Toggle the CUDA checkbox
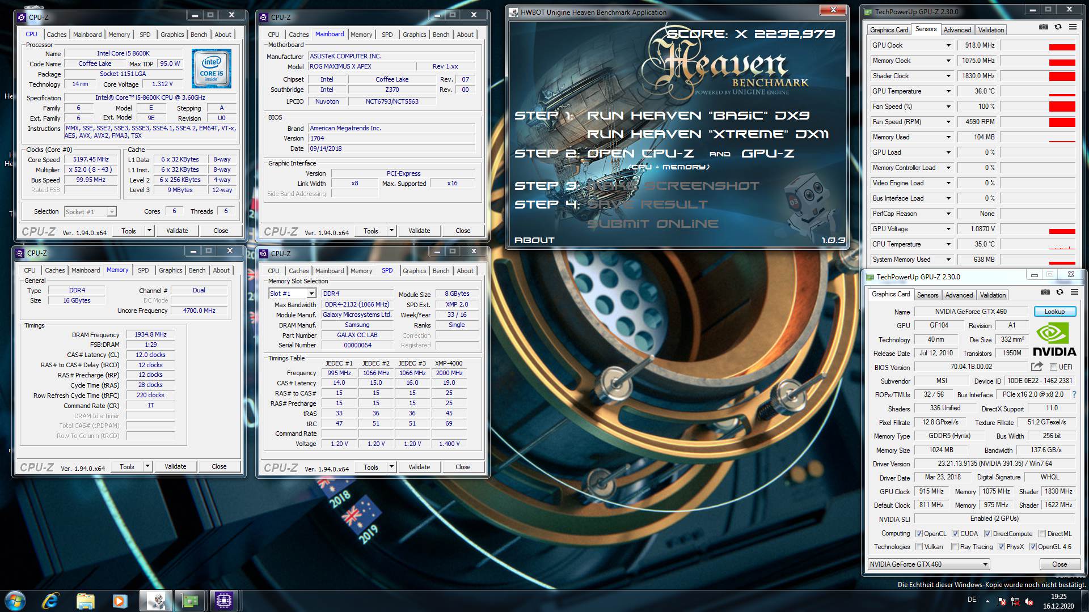 click(955, 534)
